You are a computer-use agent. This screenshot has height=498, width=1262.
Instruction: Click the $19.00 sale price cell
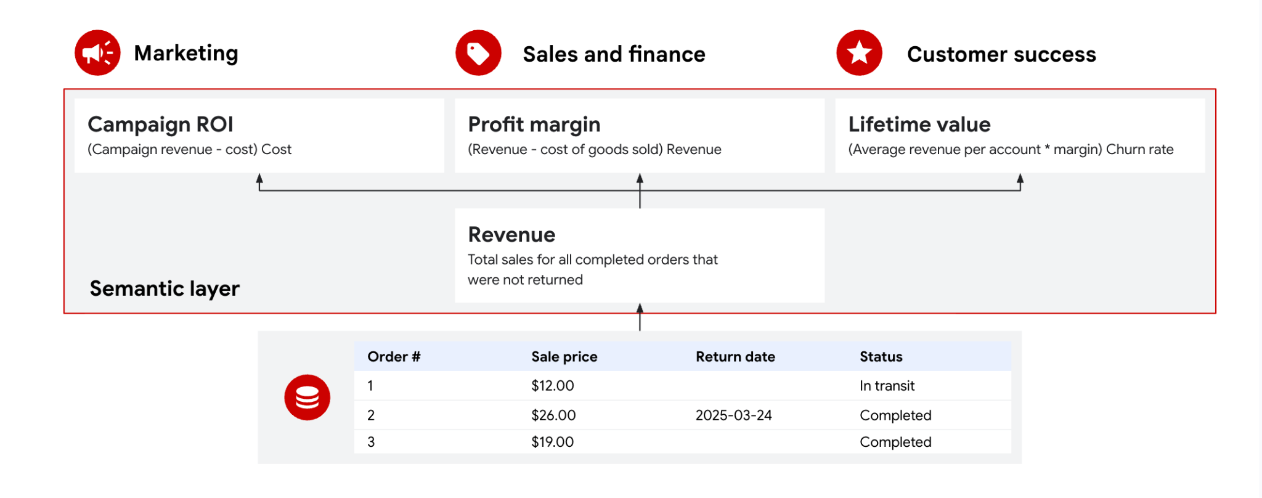(x=553, y=442)
